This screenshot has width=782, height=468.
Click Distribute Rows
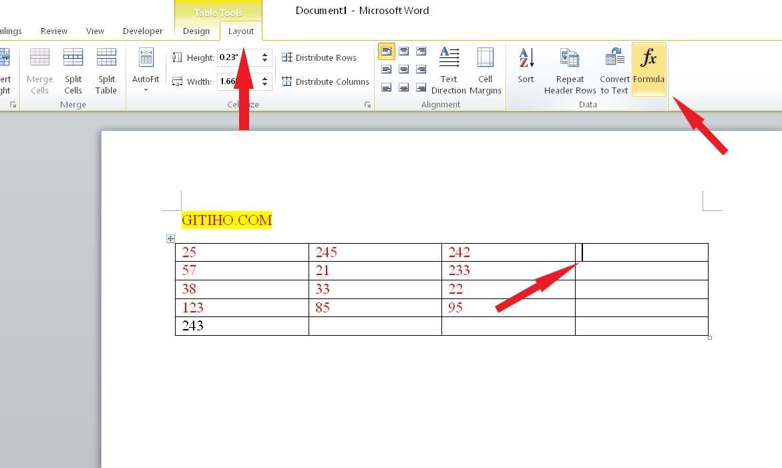tap(319, 57)
